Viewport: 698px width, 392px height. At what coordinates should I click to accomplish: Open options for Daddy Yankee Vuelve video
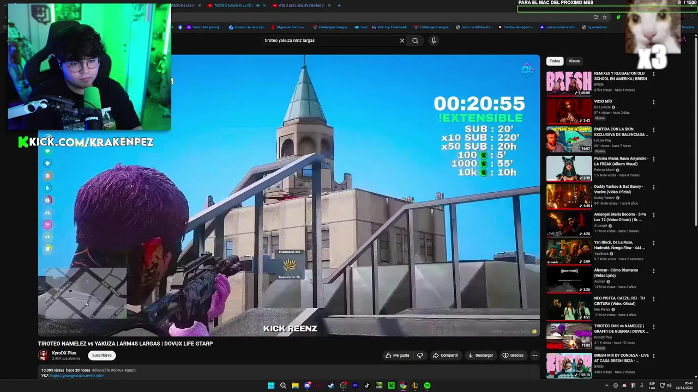click(x=653, y=187)
